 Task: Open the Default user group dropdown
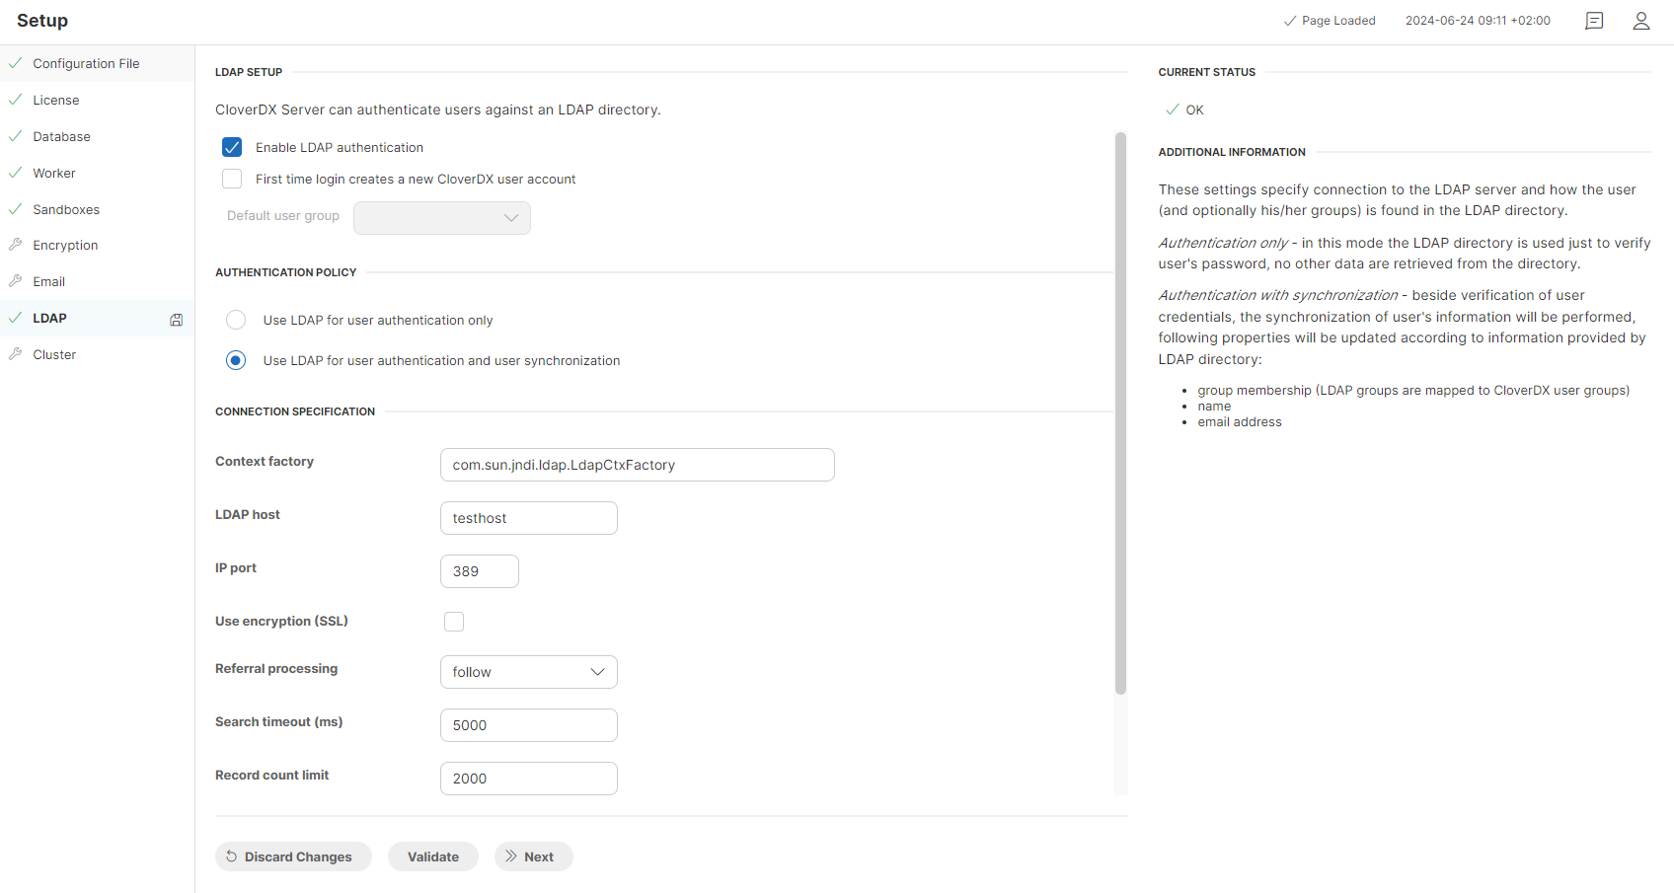441,217
